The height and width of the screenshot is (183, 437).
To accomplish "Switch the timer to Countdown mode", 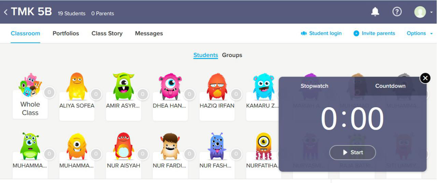I will coord(390,86).
